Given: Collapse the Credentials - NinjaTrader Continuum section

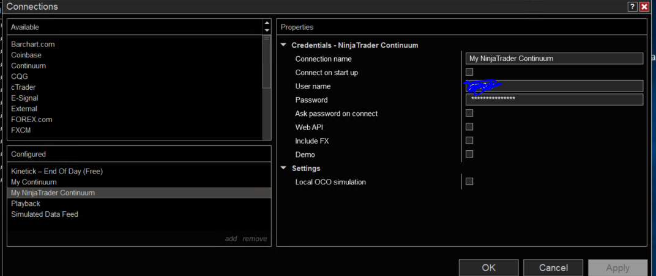Looking at the screenshot, I should point(284,45).
